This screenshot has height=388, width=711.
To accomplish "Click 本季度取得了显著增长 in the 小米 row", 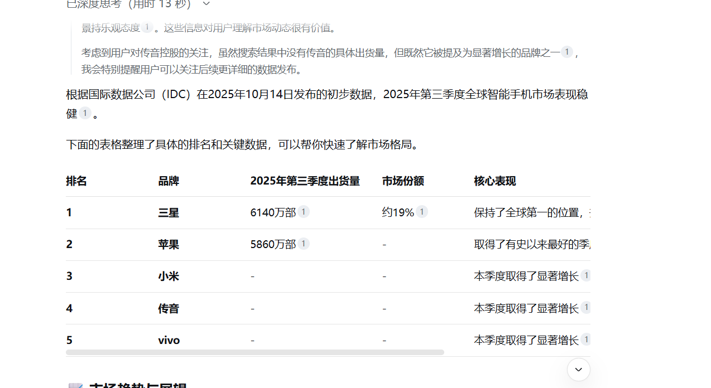I will 526,276.
